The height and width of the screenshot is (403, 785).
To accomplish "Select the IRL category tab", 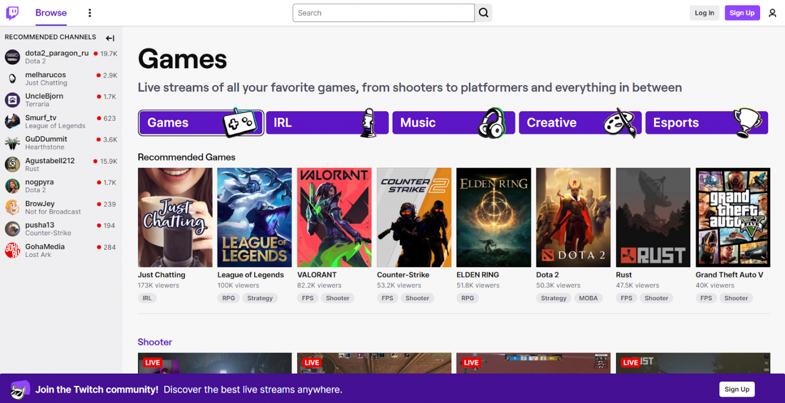I will (327, 123).
